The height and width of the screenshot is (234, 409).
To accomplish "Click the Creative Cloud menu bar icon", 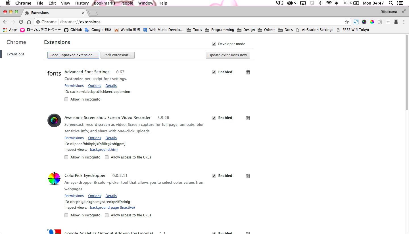I will click(x=292, y=3).
